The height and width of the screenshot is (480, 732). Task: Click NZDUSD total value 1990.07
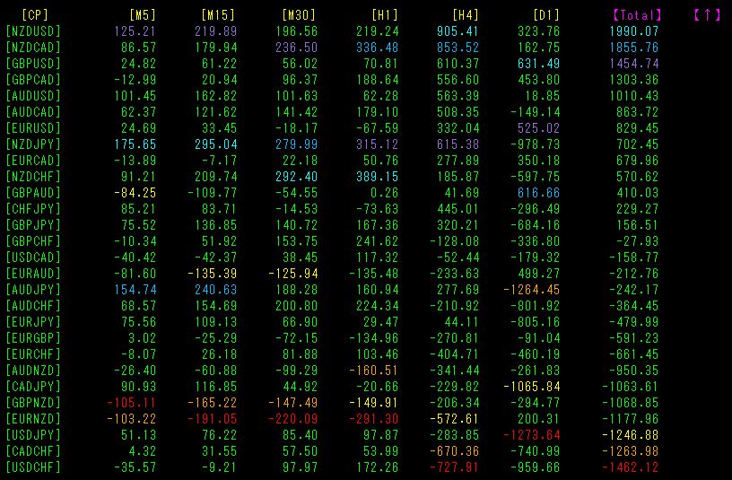coord(634,31)
